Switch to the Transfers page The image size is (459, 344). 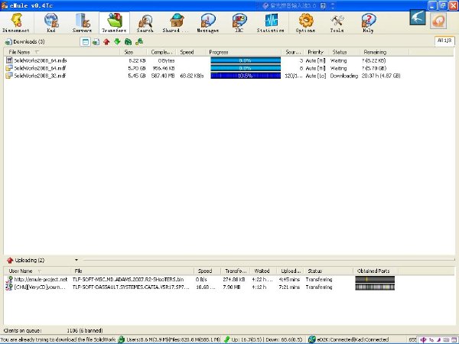[114, 23]
